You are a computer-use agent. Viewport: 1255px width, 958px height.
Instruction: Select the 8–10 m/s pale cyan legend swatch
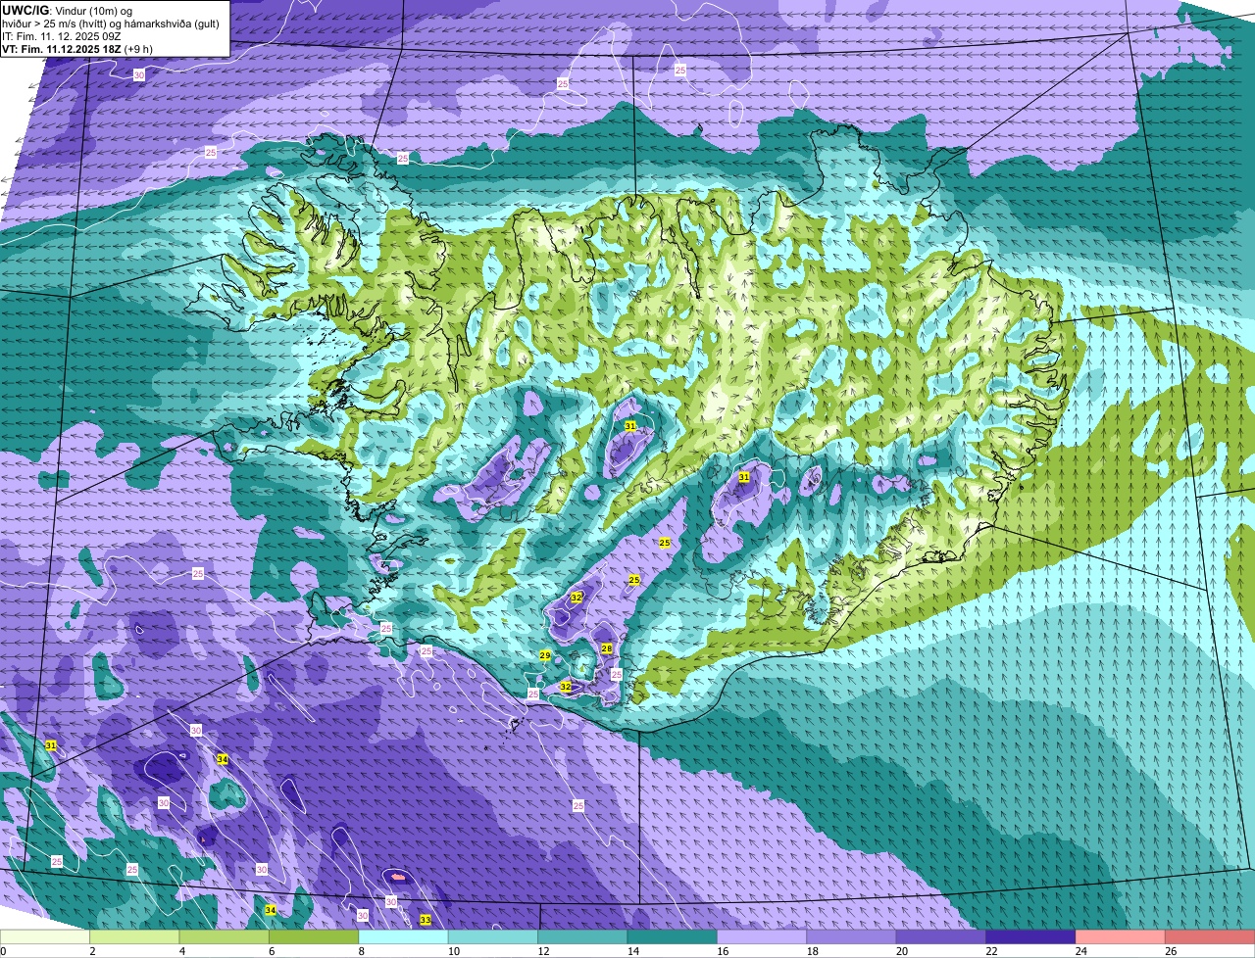point(404,937)
